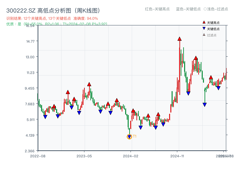Click the 7.683 y-axis label
Screen dimensions: 251x188
[x=30, y=104]
